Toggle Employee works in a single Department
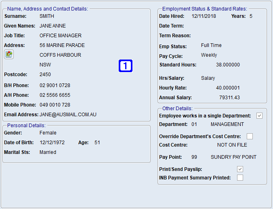 tap(259, 116)
